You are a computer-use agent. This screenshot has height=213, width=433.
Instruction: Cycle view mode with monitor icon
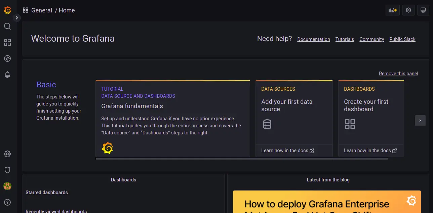[423, 10]
